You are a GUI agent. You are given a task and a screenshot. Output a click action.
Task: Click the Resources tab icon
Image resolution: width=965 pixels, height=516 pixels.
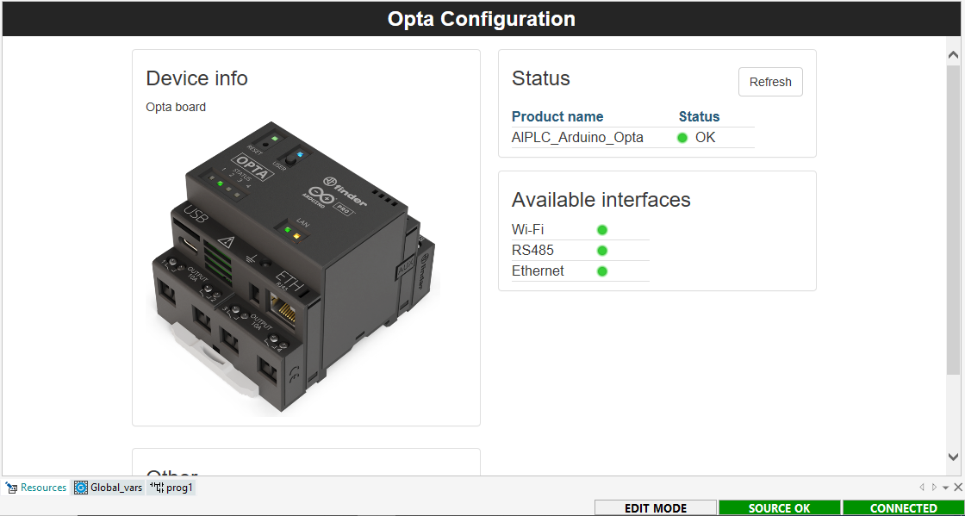[x=12, y=488]
